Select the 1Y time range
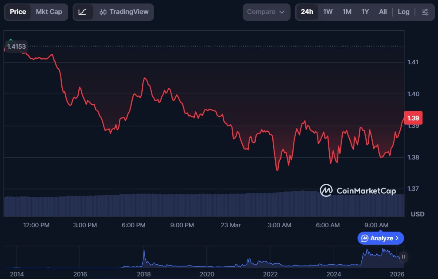Image resolution: width=438 pixels, height=279 pixels. pos(365,12)
